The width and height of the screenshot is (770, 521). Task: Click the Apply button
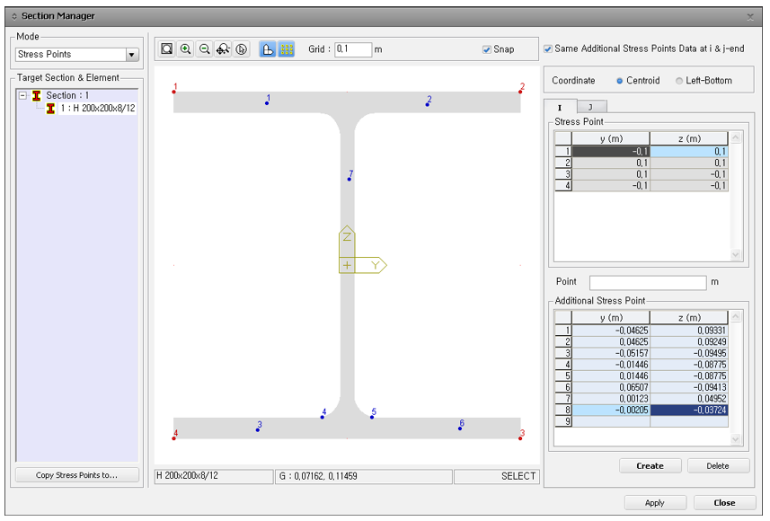[x=656, y=502]
